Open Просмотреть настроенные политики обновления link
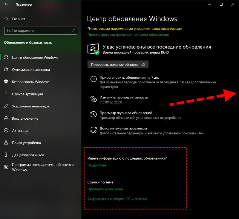Image resolution: width=239 pixels, height=219 pixels. (128, 35)
